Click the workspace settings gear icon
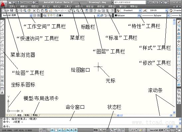Image resolution: width=182 pixels, height=132 pixels. [x=35, y=15]
